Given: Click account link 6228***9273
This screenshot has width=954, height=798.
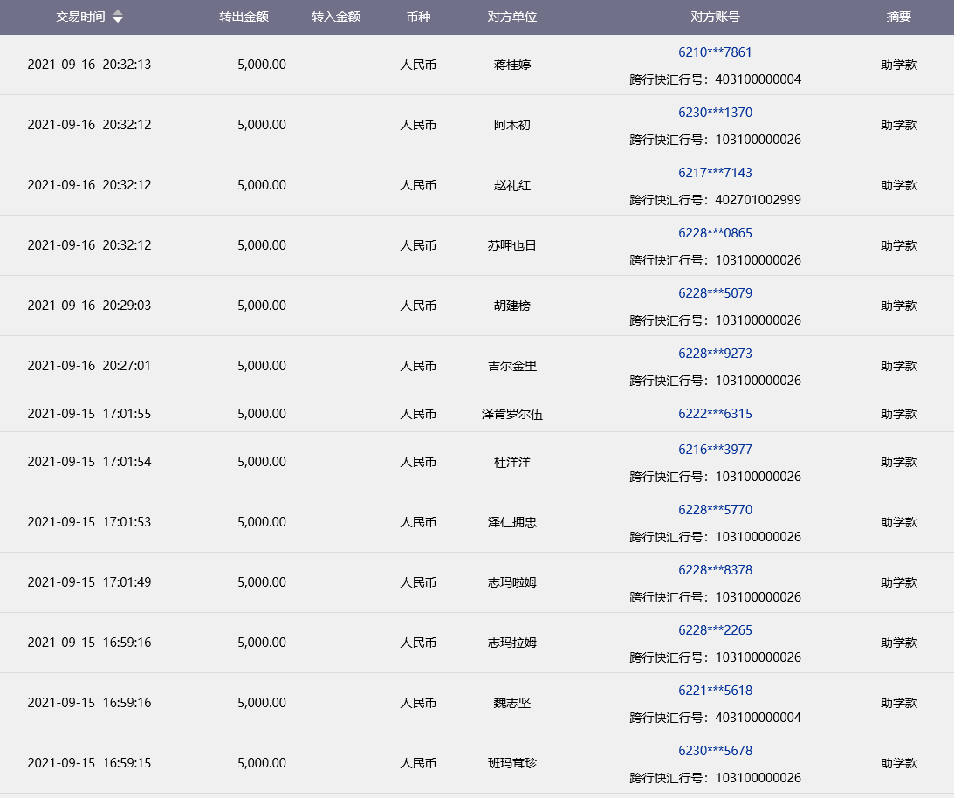Looking at the screenshot, I should [715, 354].
